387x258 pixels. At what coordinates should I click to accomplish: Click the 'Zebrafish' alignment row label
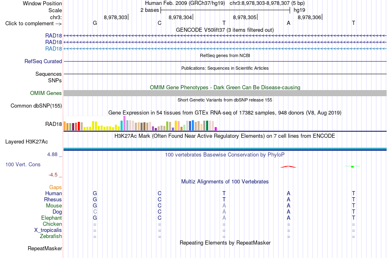pyautogui.click(x=51, y=236)
